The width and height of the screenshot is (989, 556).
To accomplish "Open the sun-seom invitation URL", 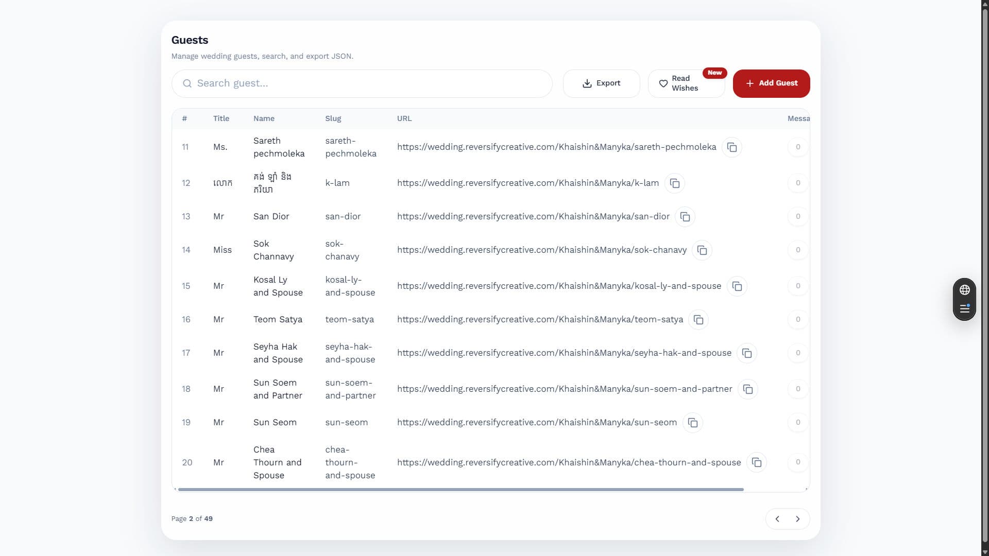I will 537,423.
